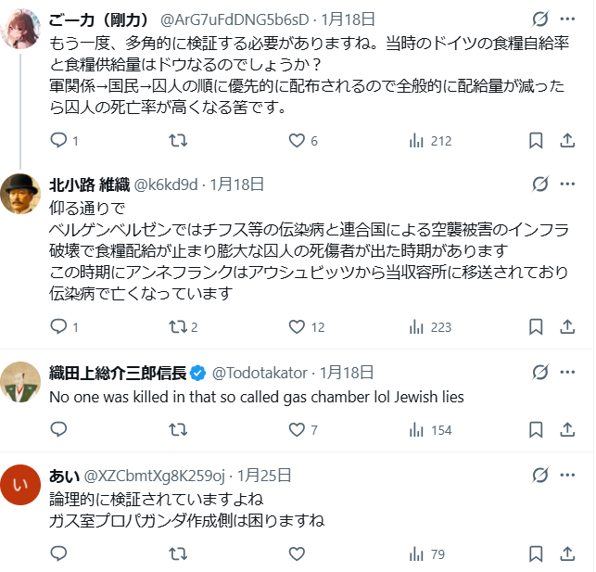Click the orange あい profile avatar
Screen dimensions: 596x572
coord(20,486)
